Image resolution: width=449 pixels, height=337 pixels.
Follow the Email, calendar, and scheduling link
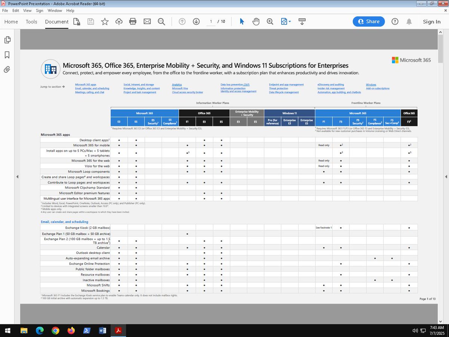[x=92, y=88]
